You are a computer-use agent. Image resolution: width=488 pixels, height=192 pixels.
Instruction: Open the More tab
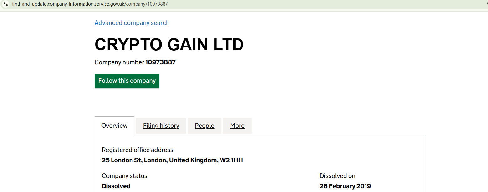[237, 126]
